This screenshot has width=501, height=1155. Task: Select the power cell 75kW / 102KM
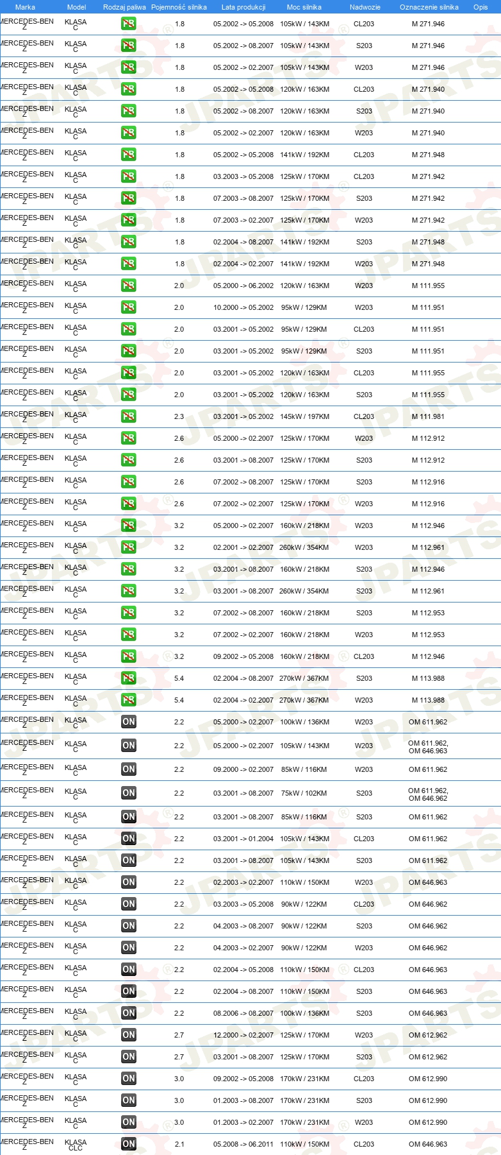tap(304, 793)
